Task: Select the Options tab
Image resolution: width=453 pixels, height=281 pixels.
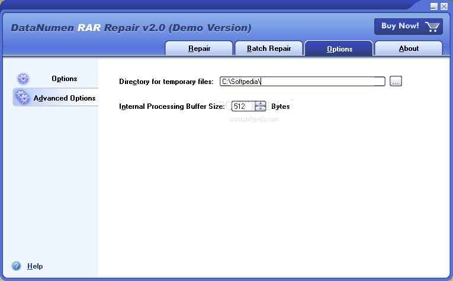Action: (339, 49)
